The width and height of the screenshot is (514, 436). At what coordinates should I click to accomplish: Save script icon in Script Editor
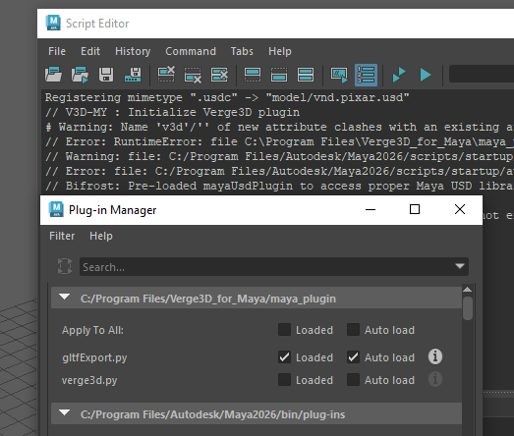pyautogui.click(x=106, y=75)
